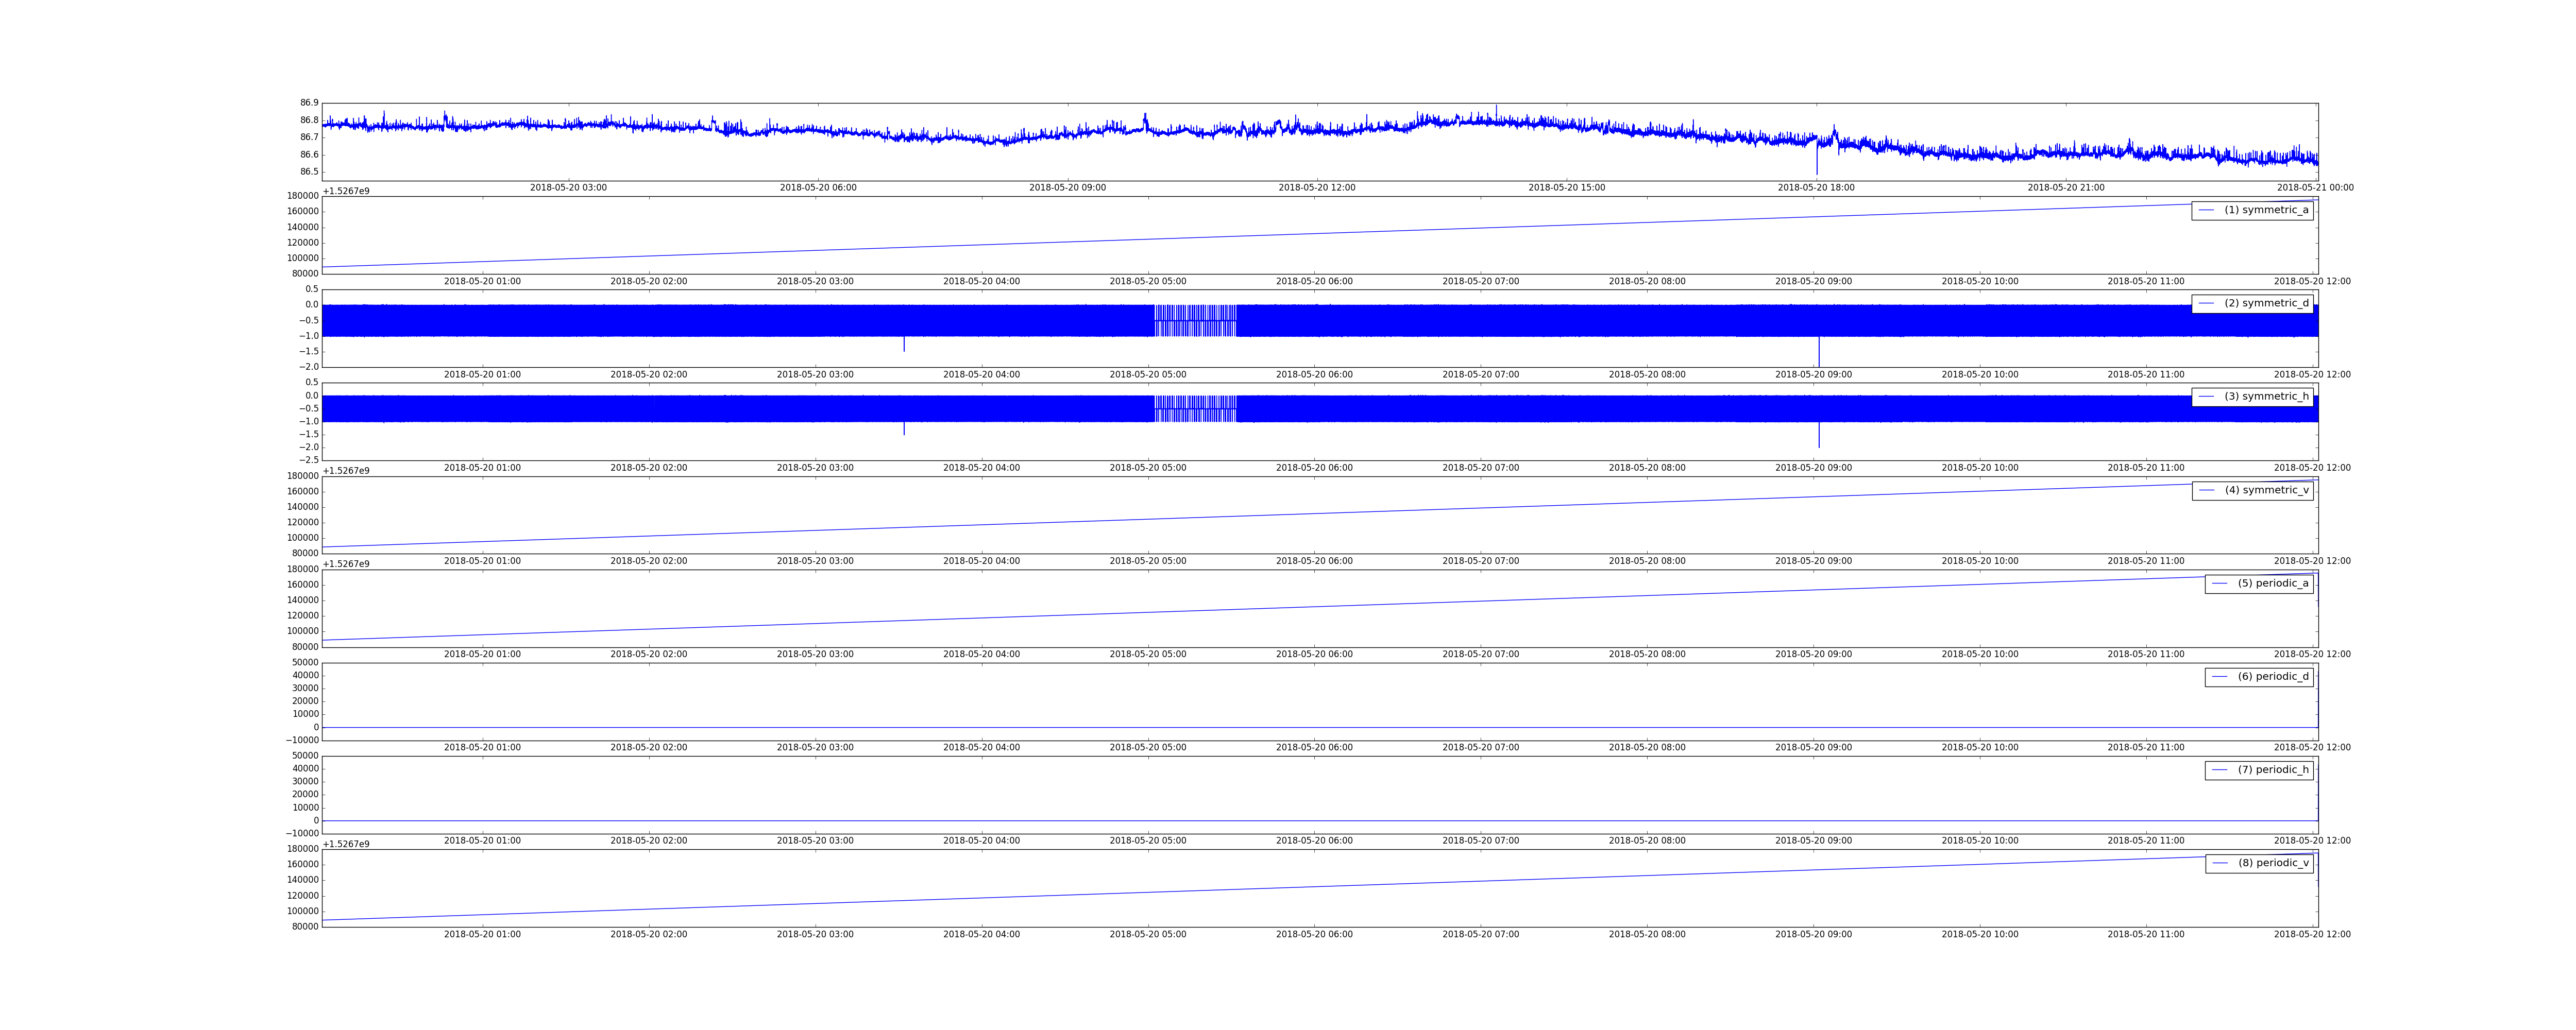Click the '(5) periodic_a' legend entry
This screenshot has width=2576, height=1030.
click(2259, 583)
